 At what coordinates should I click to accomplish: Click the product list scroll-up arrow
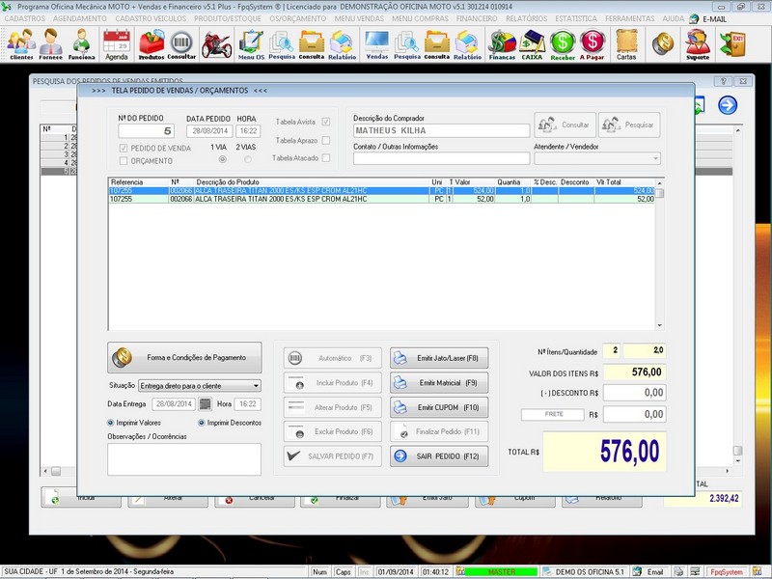pyautogui.click(x=660, y=183)
